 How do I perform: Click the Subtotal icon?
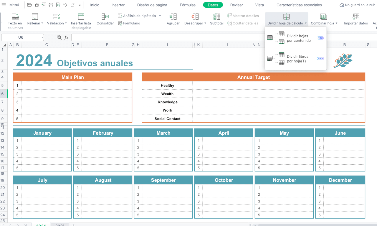pyautogui.click(x=216, y=17)
